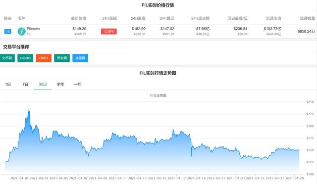Viewport: 317px width, 184px height.
Task: Click the FIL ticker under Filecoin
Action: pyautogui.click(x=29, y=34)
